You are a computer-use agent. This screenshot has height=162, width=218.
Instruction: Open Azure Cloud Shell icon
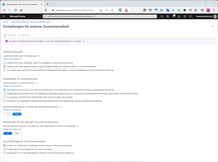coord(162,16)
